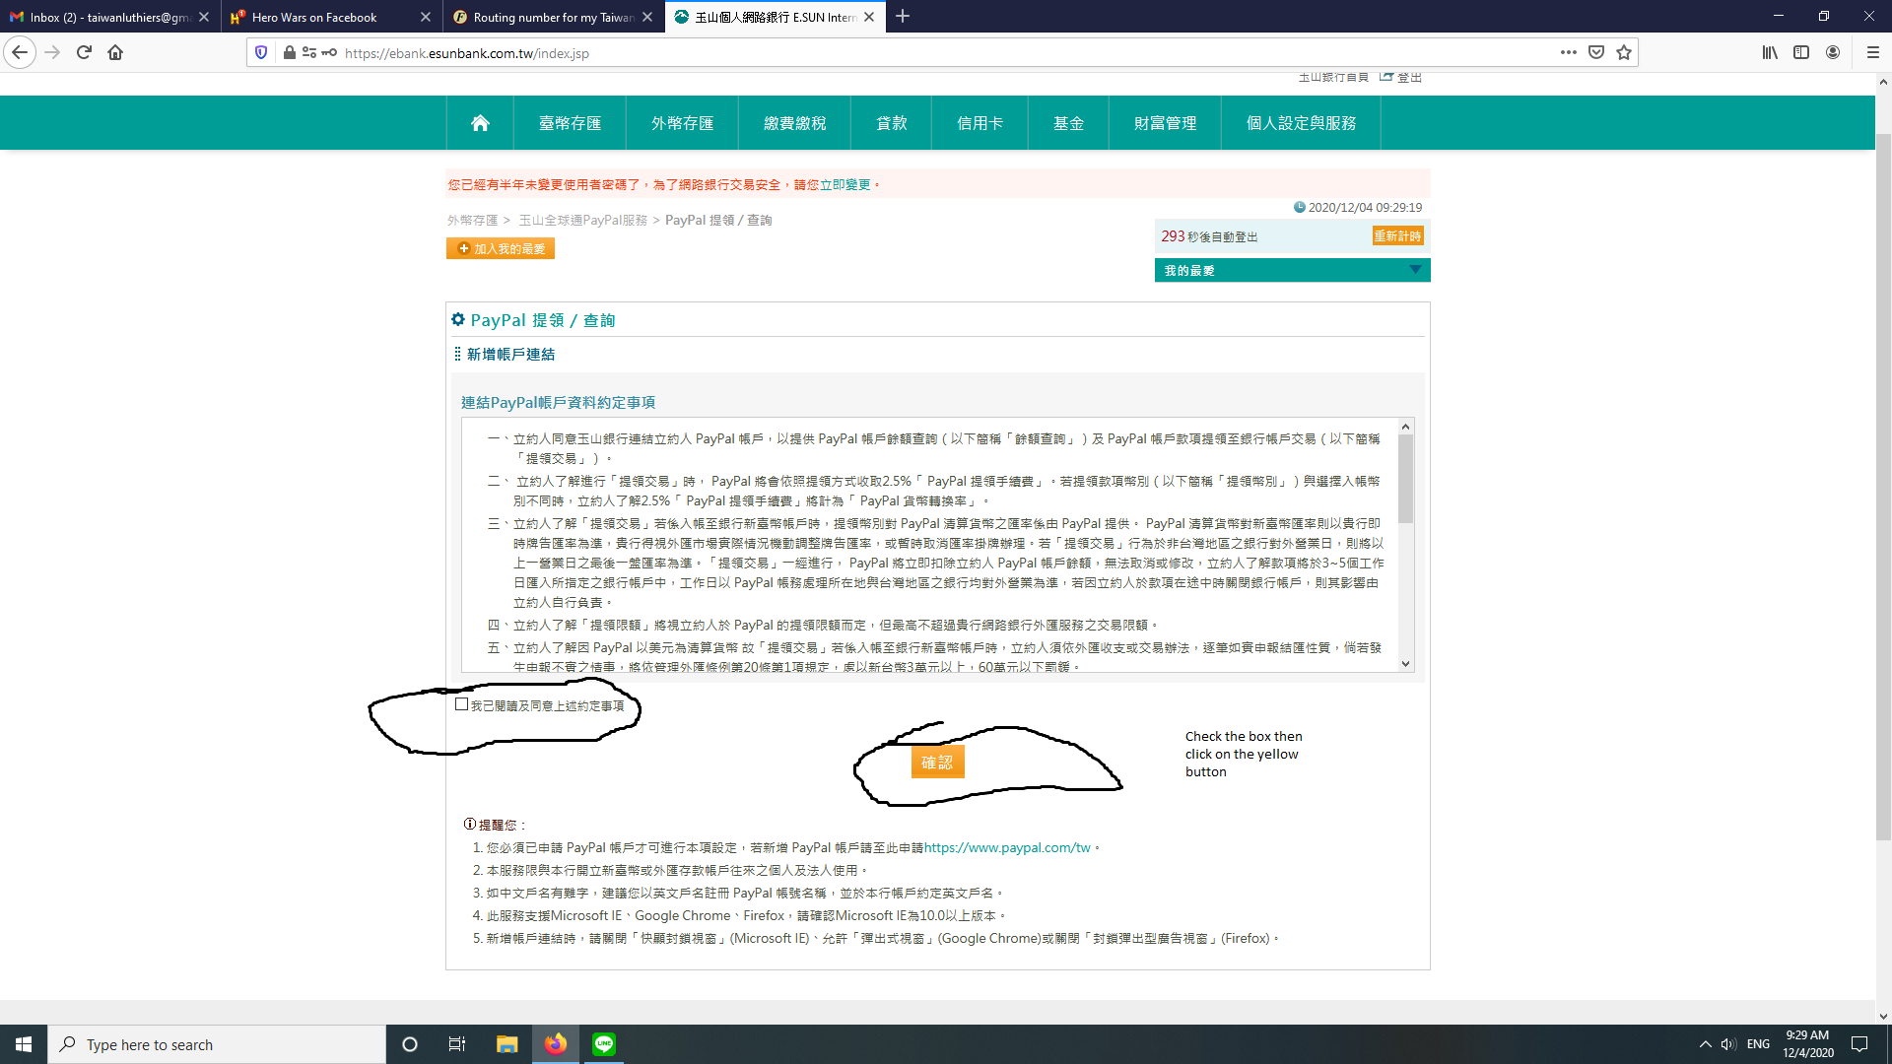Reload the page with the refresh icon
This screenshot has width=1892, height=1064.
(x=83, y=52)
